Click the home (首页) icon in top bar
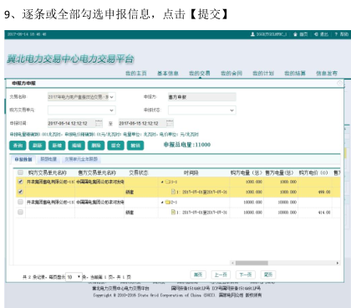The image size is (351, 308). pos(295,34)
